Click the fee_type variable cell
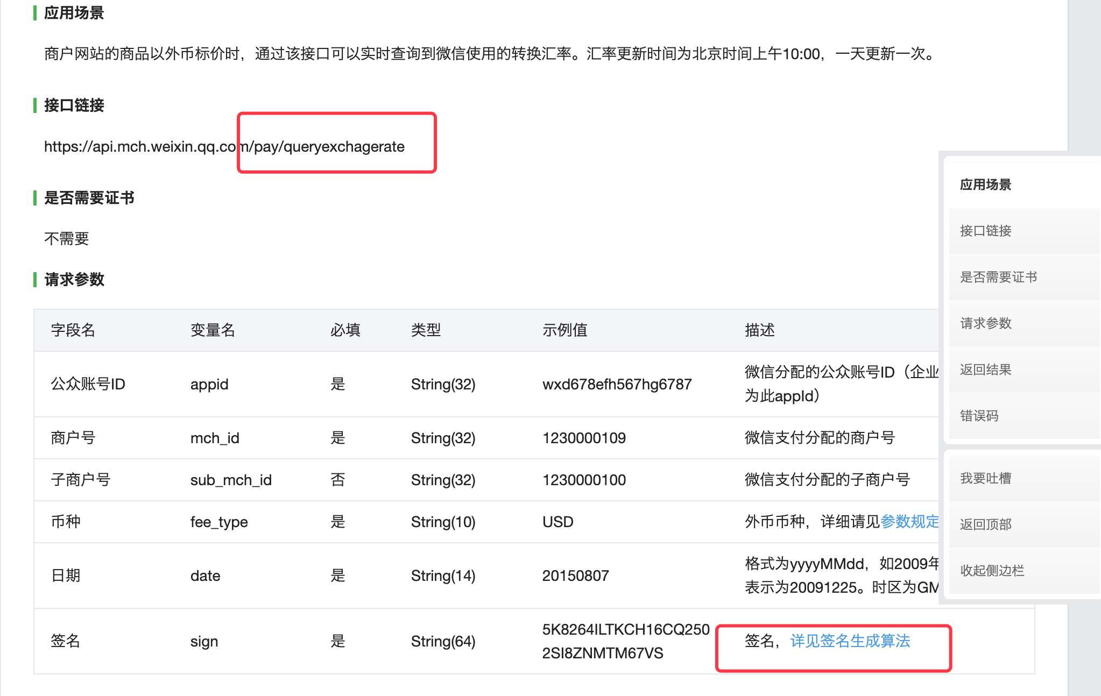 219,522
